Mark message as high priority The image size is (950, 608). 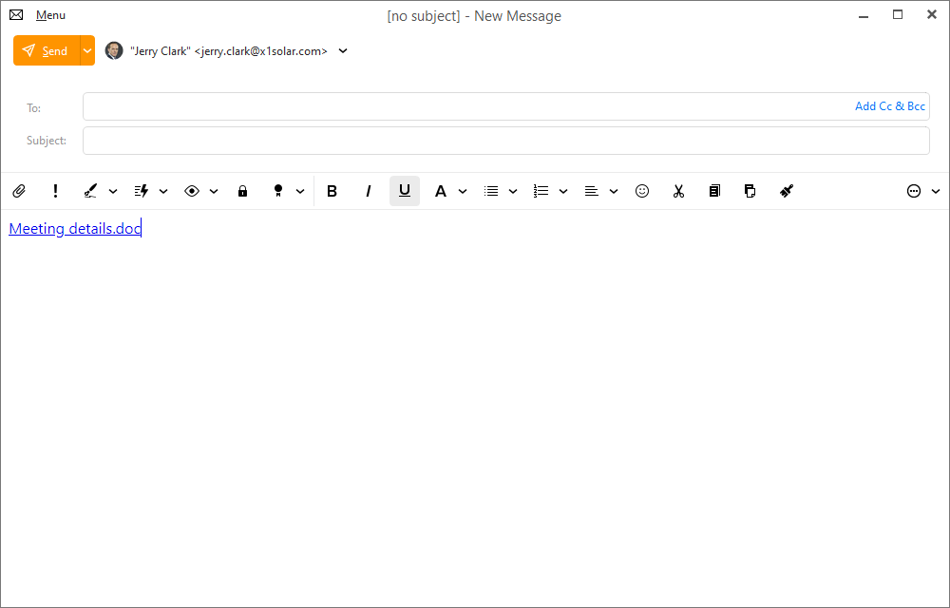(55, 191)
